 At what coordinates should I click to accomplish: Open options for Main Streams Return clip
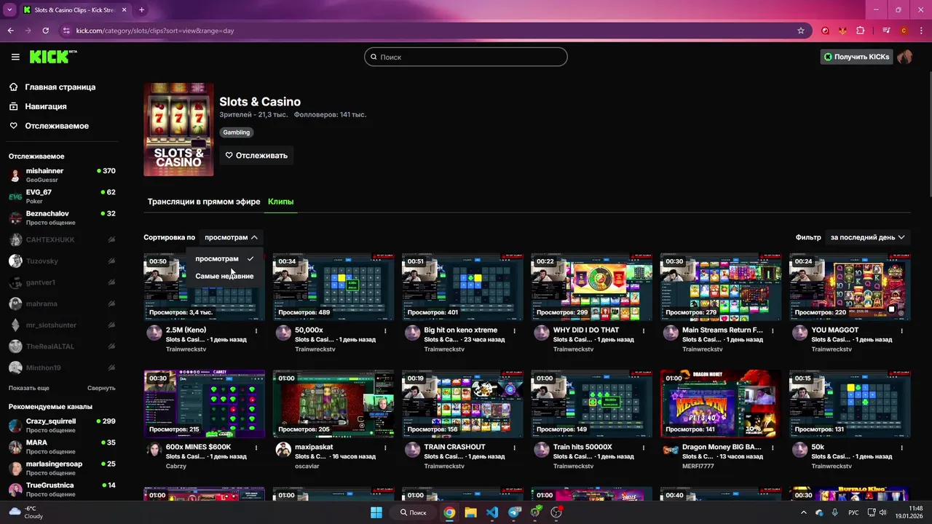pos(773,330)
